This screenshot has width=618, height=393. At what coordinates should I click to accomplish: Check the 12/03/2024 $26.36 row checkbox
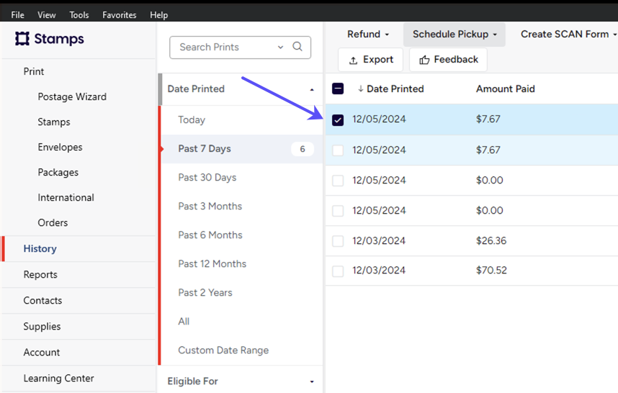pos(338,241)
